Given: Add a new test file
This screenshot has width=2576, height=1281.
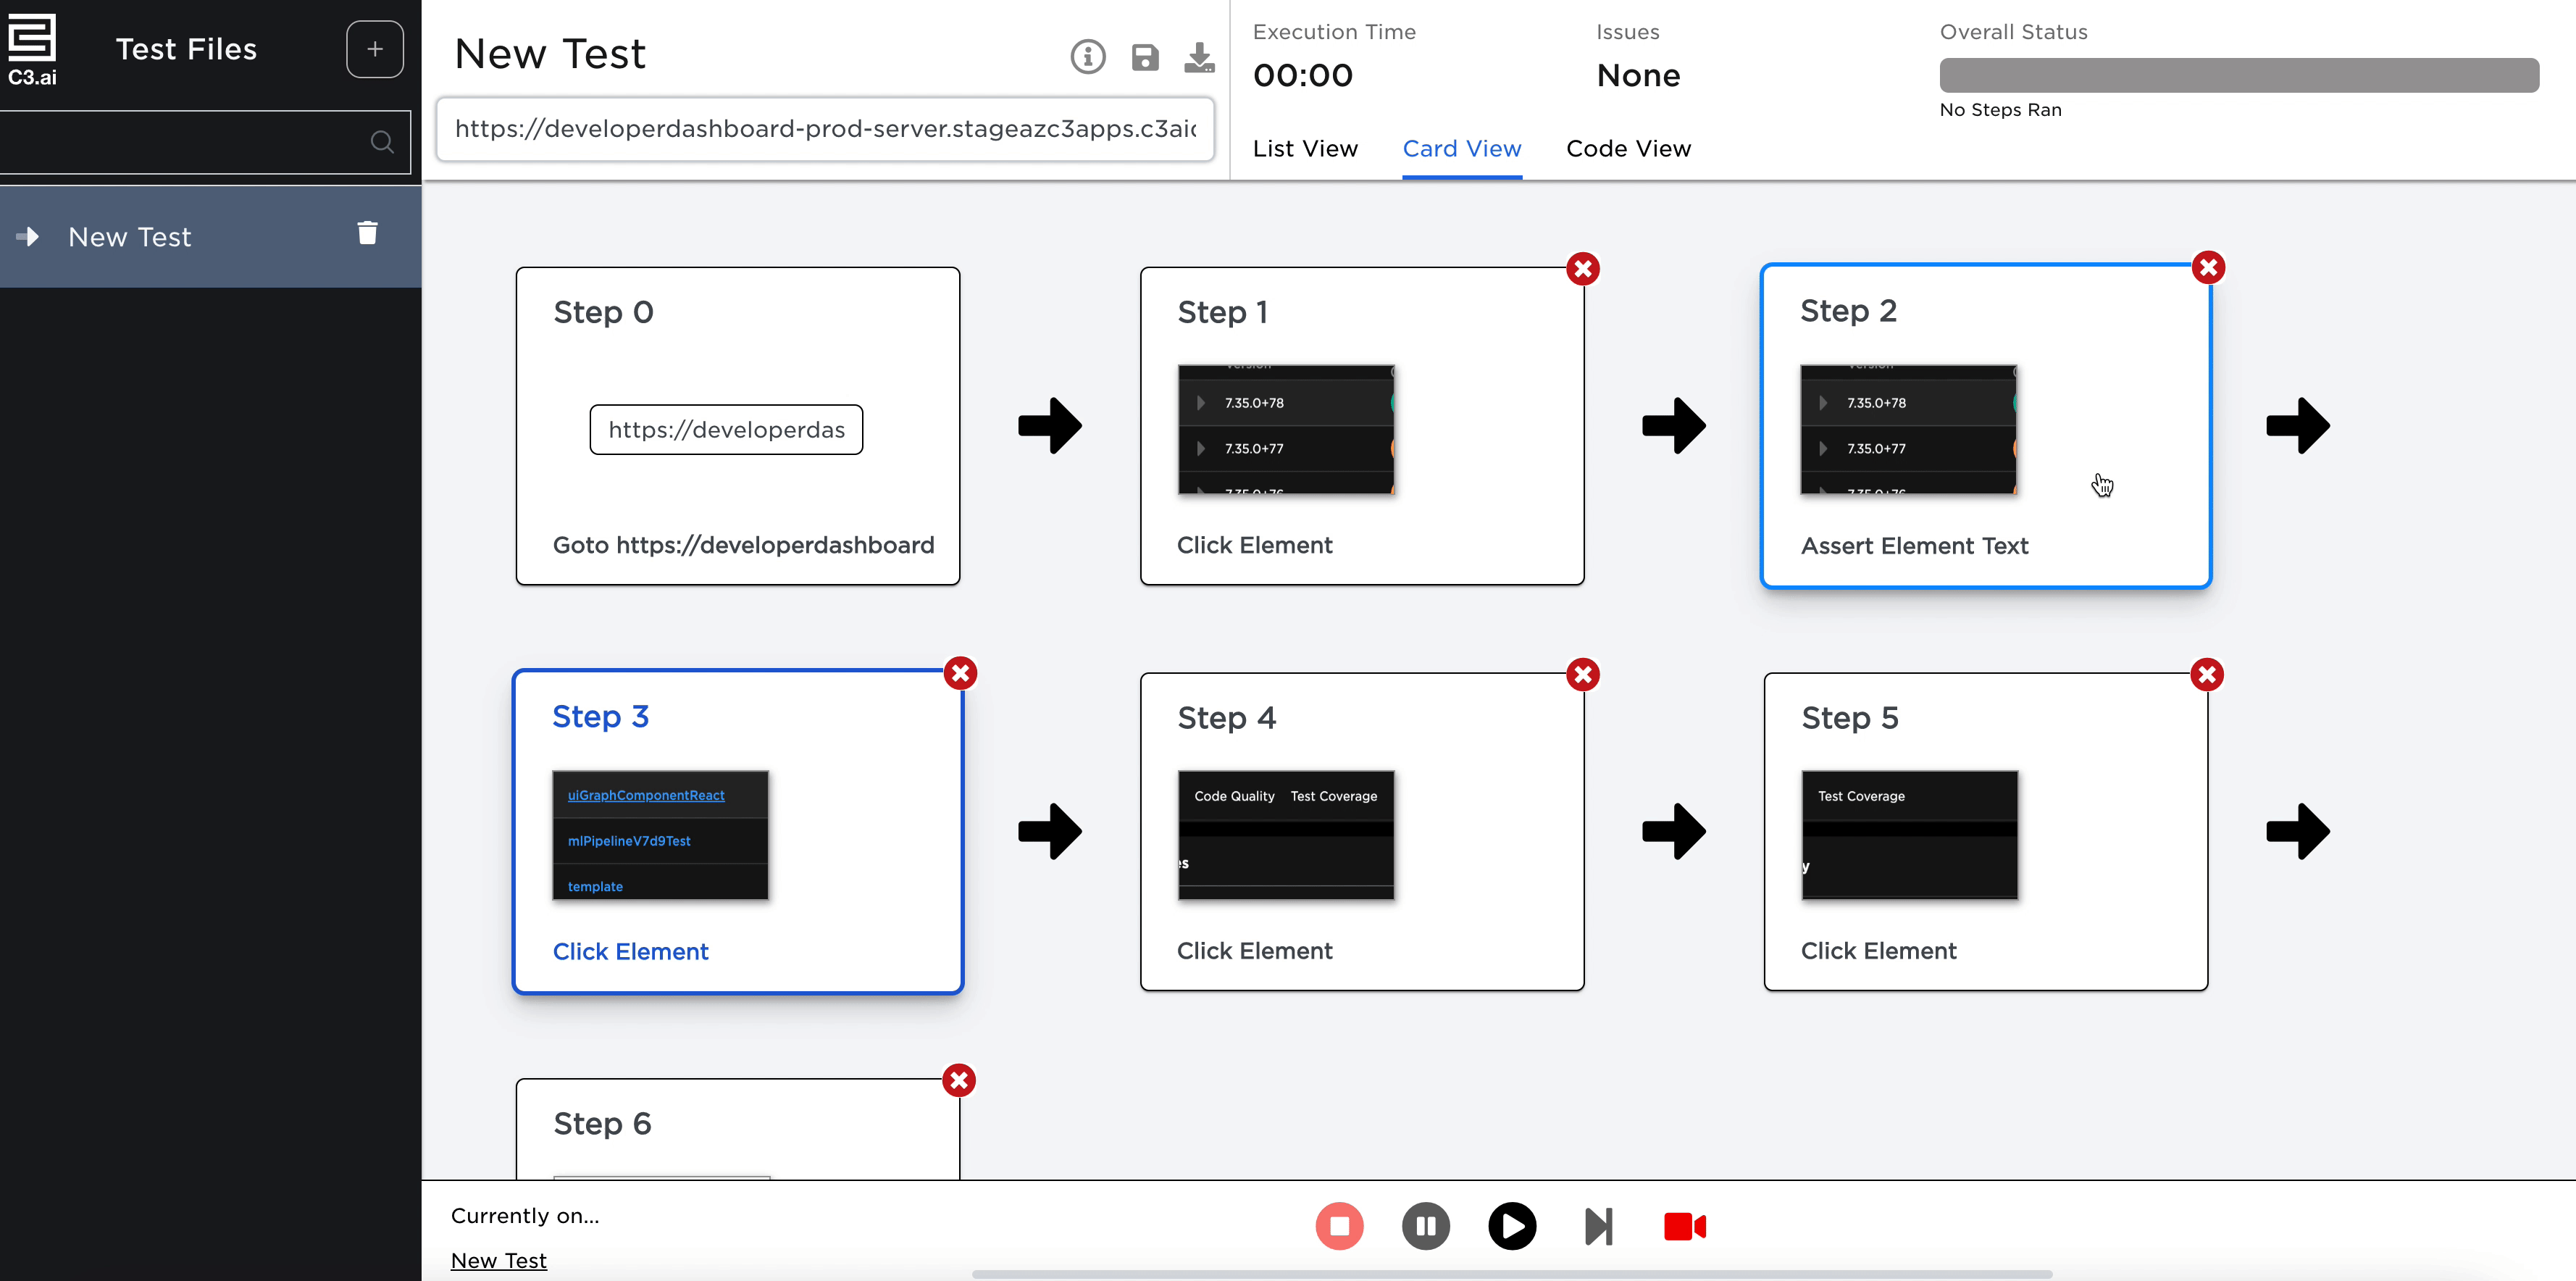Looking at the screenshot, I should [374, 49].
